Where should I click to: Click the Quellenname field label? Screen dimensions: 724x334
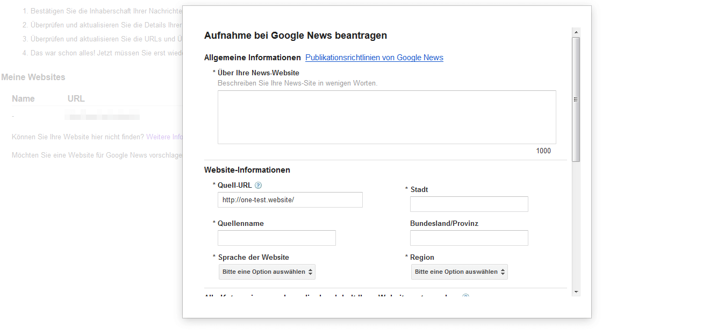point(241,223)
